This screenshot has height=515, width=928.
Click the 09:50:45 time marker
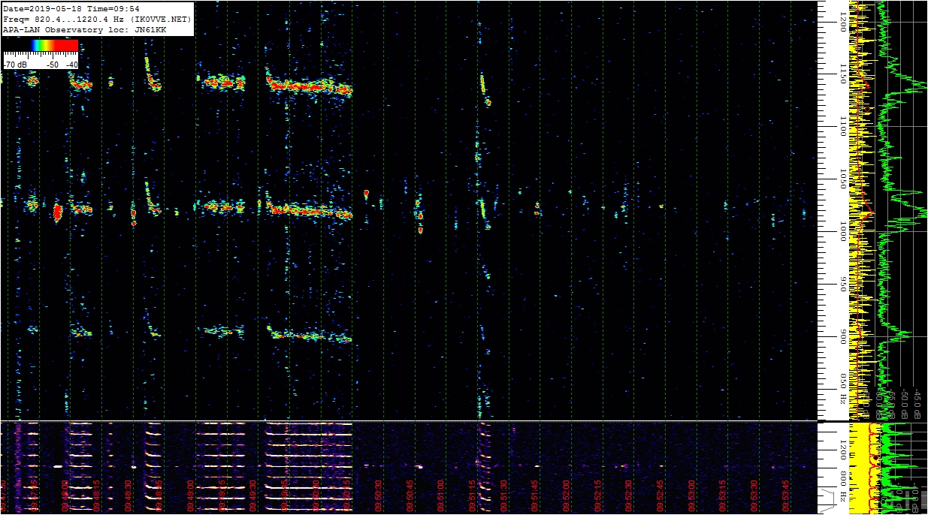pos(410,496)
